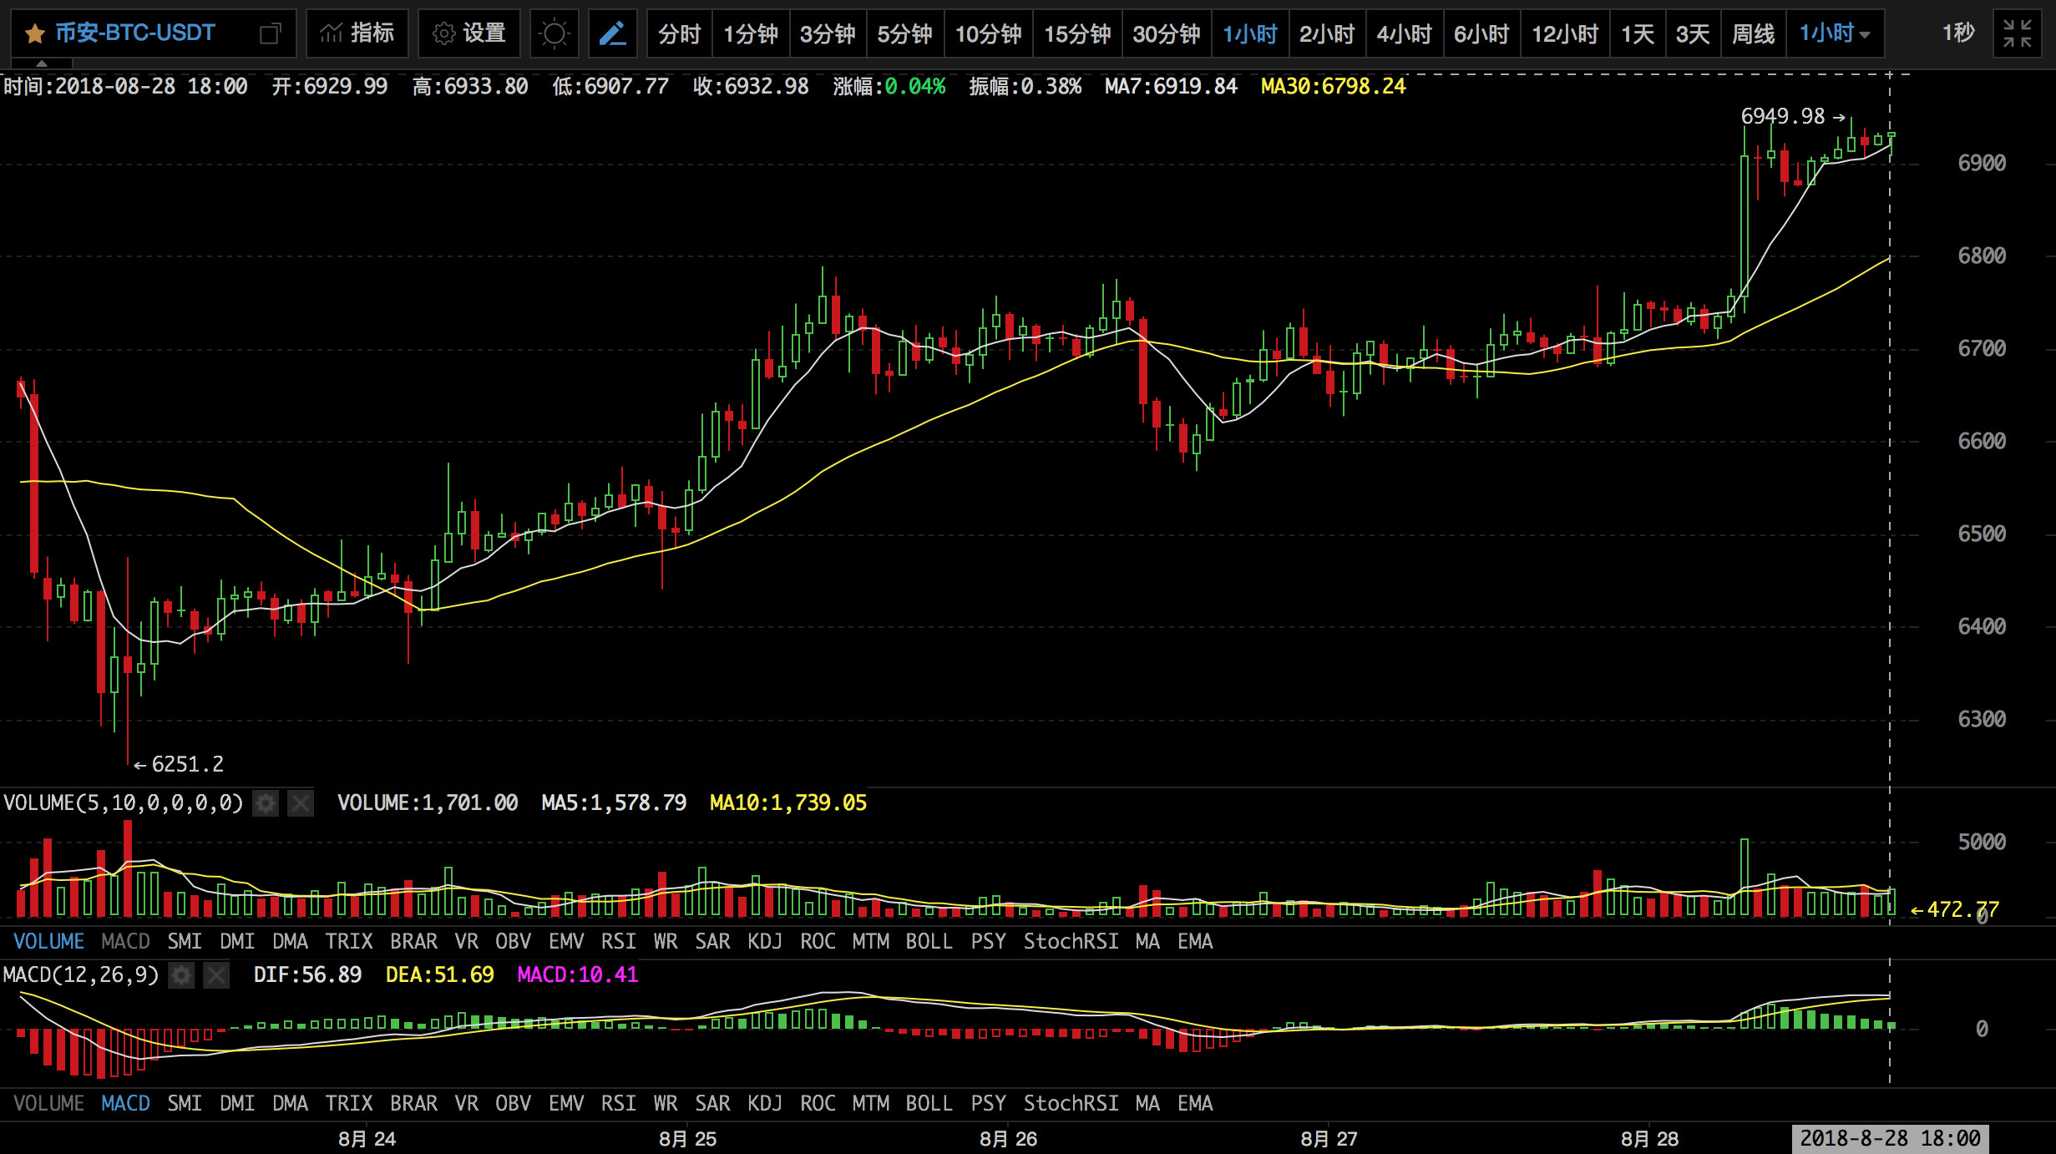Select ROC in the lower indicator row
2056x1154 pixels.
[818, 1104]
